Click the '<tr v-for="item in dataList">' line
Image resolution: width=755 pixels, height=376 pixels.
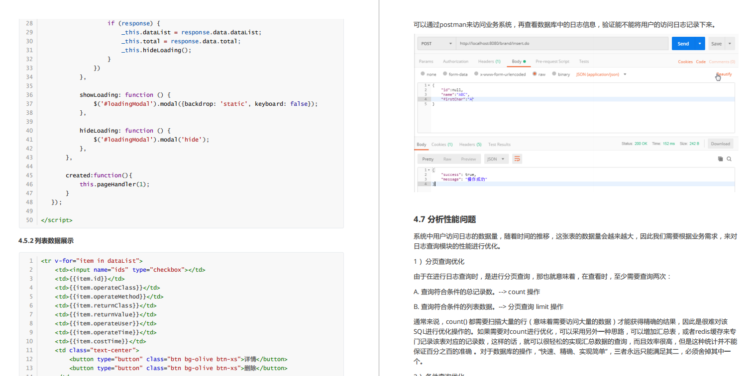[92, 261]
